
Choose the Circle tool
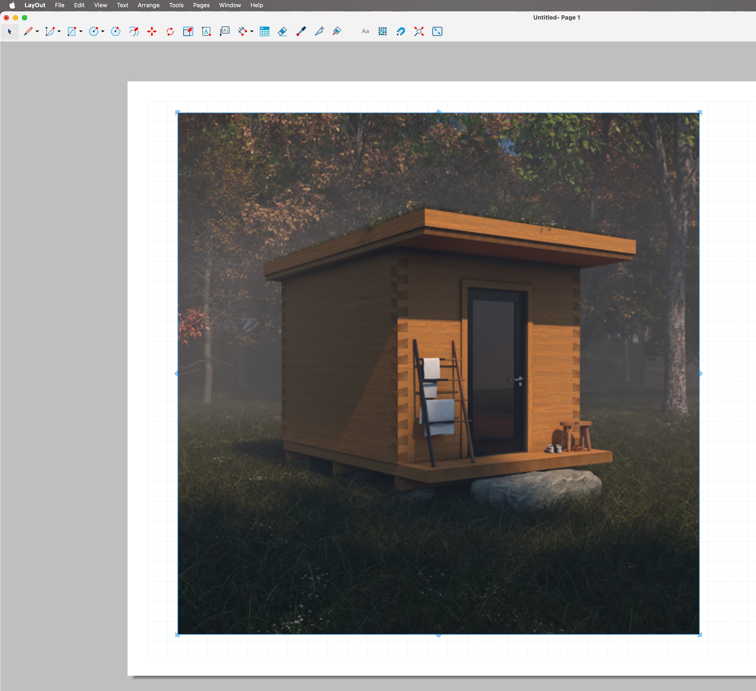pos(94,31)
